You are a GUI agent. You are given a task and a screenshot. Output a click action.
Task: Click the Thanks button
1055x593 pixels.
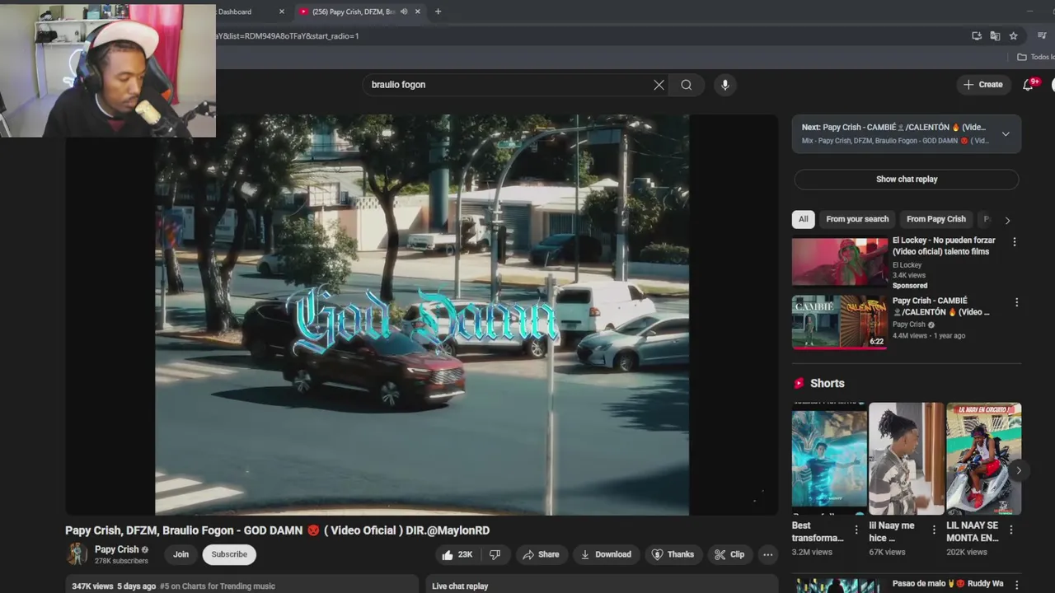pos(673,554)
